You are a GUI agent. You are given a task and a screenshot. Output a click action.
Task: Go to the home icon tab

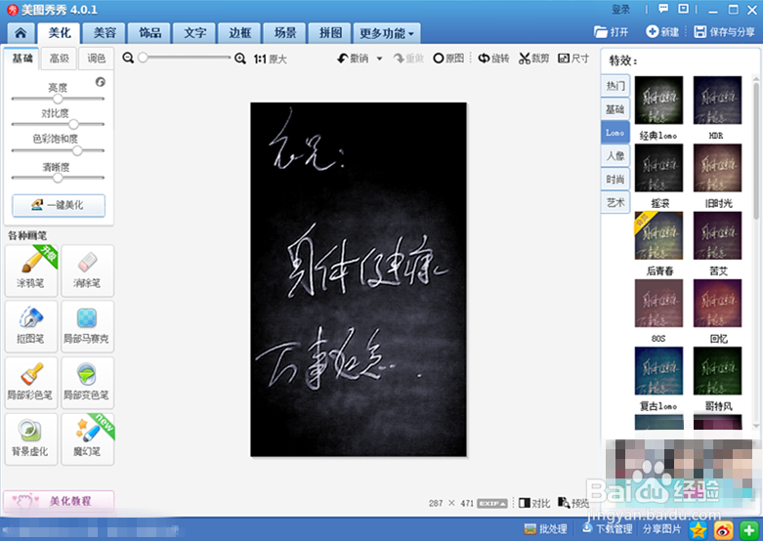21,33
